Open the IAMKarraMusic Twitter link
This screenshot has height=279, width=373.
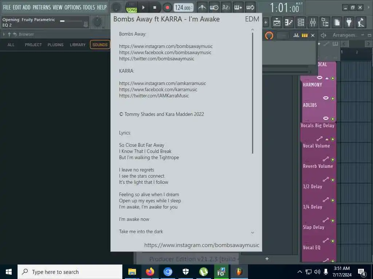[x=154, y=96]
